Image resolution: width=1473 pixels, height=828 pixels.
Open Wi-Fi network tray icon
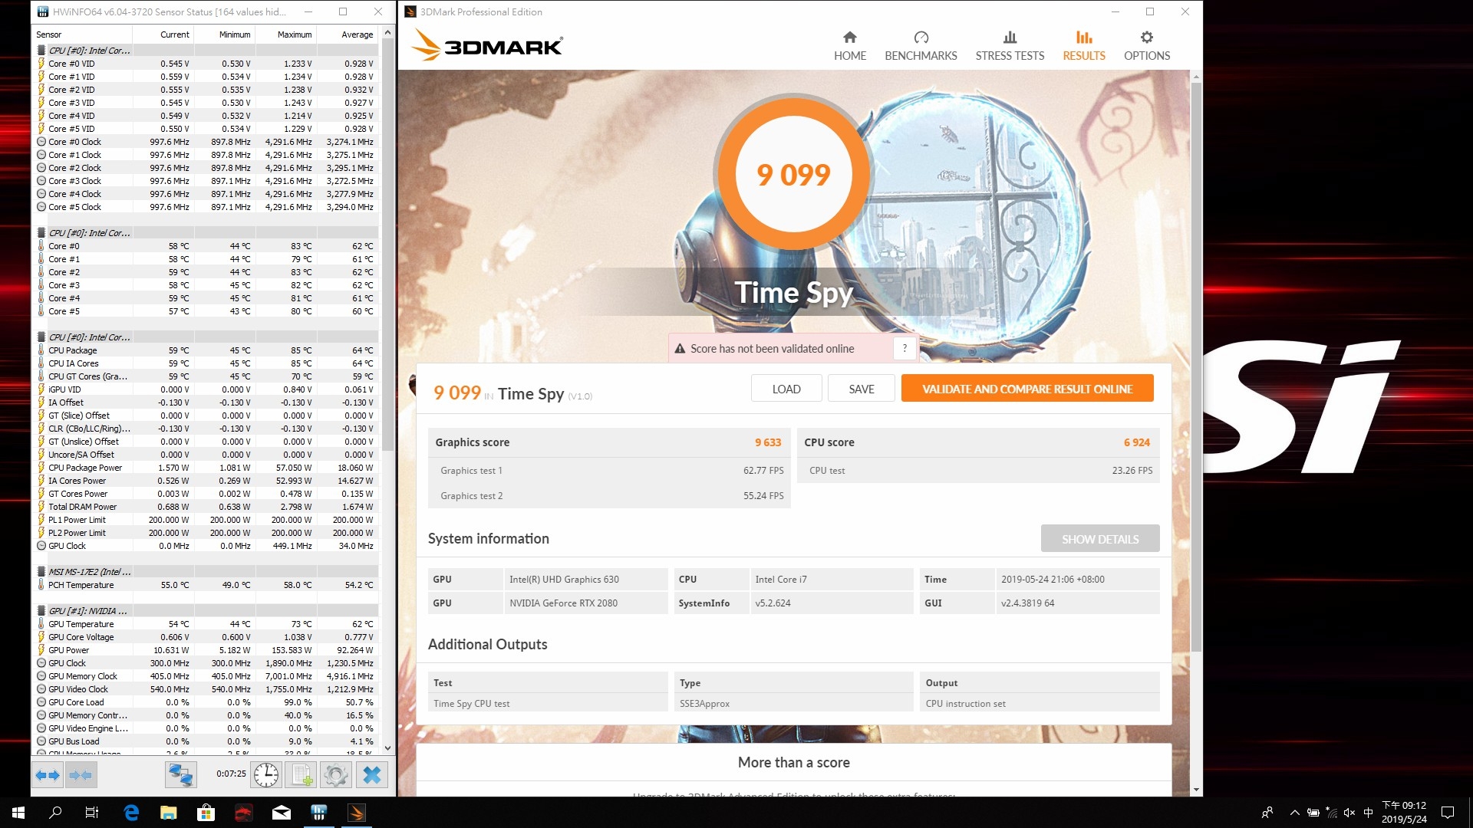click(1331, 813)
